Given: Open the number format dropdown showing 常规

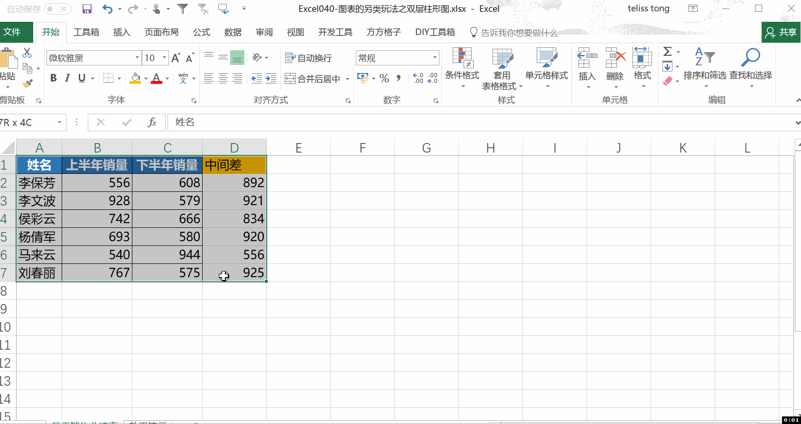Looking at the screenshot, I should point(435,58).
